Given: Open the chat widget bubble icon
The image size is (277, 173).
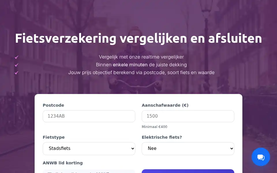Looking at the screenshot, I should 261,157.
